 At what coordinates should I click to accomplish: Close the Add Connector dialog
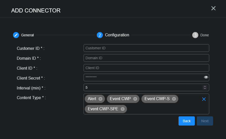click(213, 8)
